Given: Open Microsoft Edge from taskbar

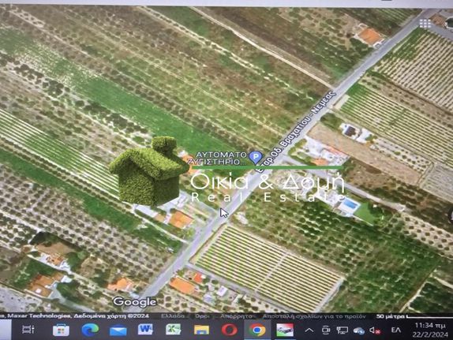Looking at the screenshot, I should point(90,330).
